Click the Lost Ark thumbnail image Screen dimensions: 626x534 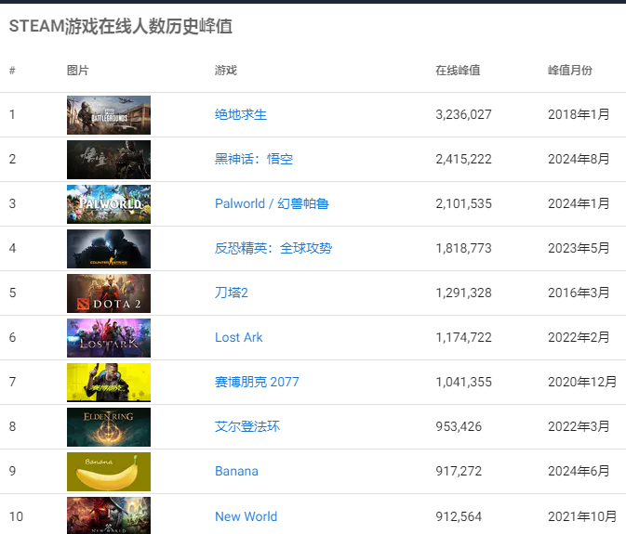[109, 338]
